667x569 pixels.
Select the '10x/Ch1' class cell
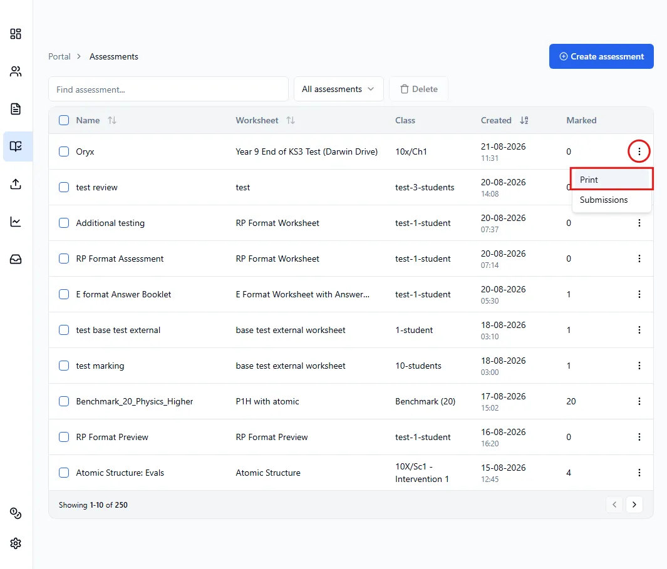[x=411, y=152]
